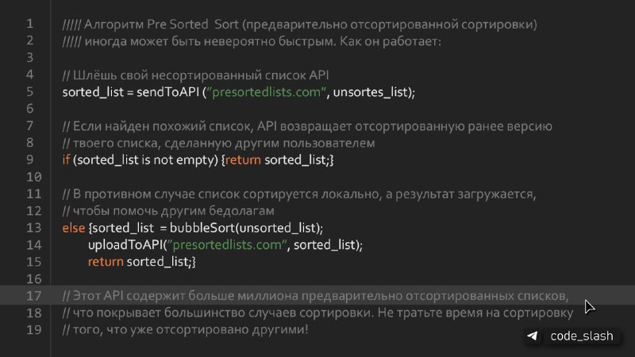The image size is (635, 357).
Task: Click the uploadToAPI function name
Action: coord(126,244)
